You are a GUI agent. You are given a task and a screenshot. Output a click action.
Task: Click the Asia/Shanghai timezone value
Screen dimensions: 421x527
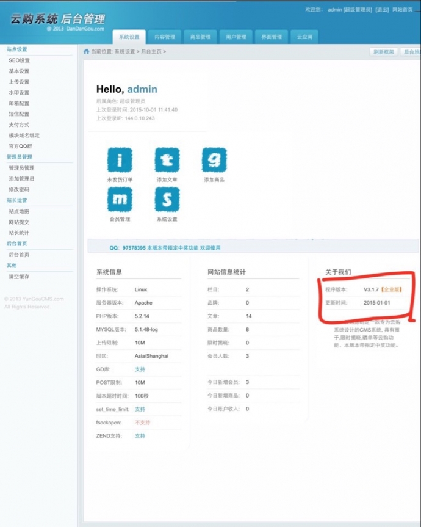pos(151,356)
